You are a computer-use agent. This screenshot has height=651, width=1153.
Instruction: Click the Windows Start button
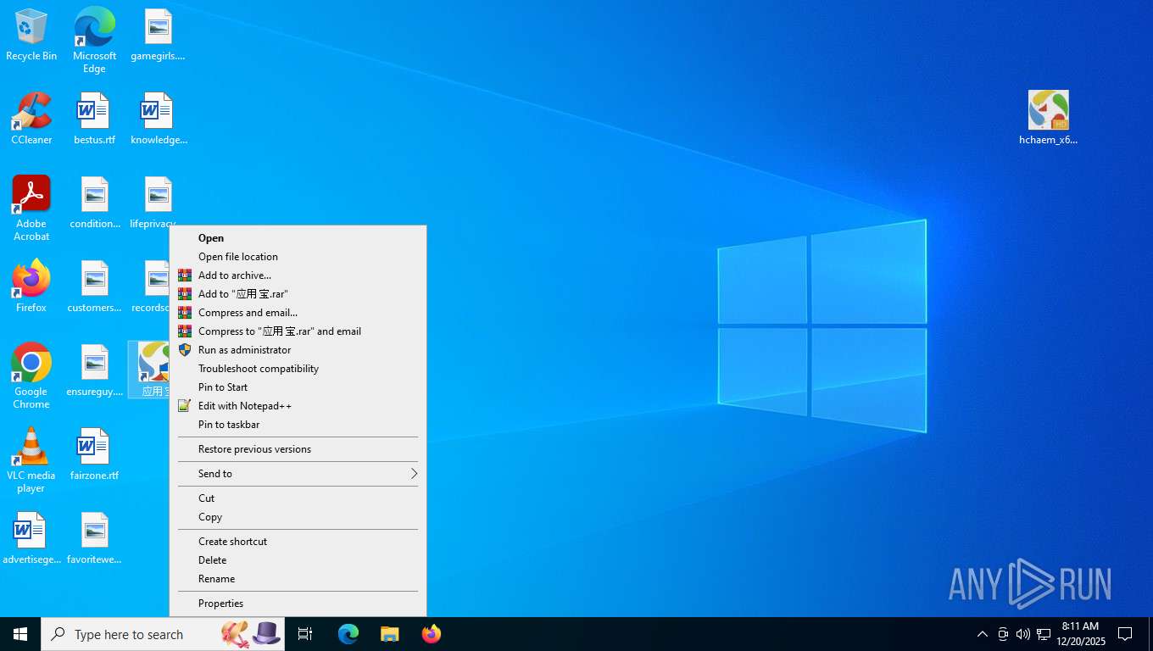pyautogui.click(x=20, y=634)
